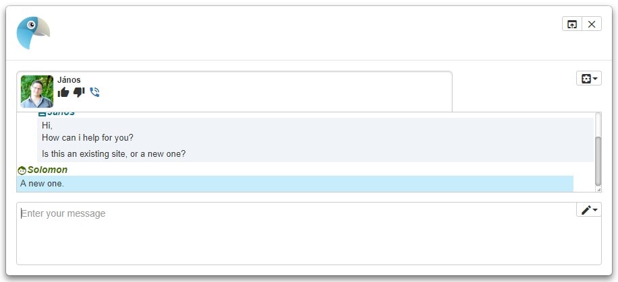Open the pencil text options dropdown

[589, 210]
